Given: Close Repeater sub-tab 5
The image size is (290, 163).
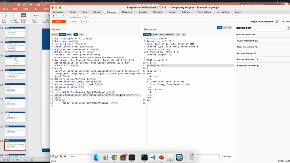Looking at the screenshot, I should click(x=77, y=16).
